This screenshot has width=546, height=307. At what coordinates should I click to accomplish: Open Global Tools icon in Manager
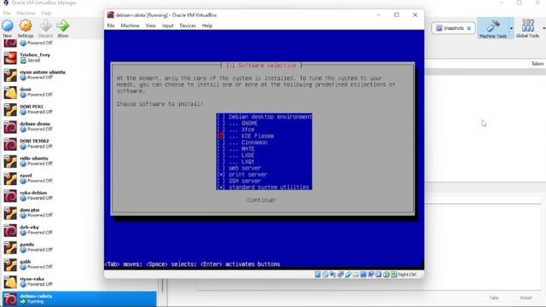(x=528, y=26)
